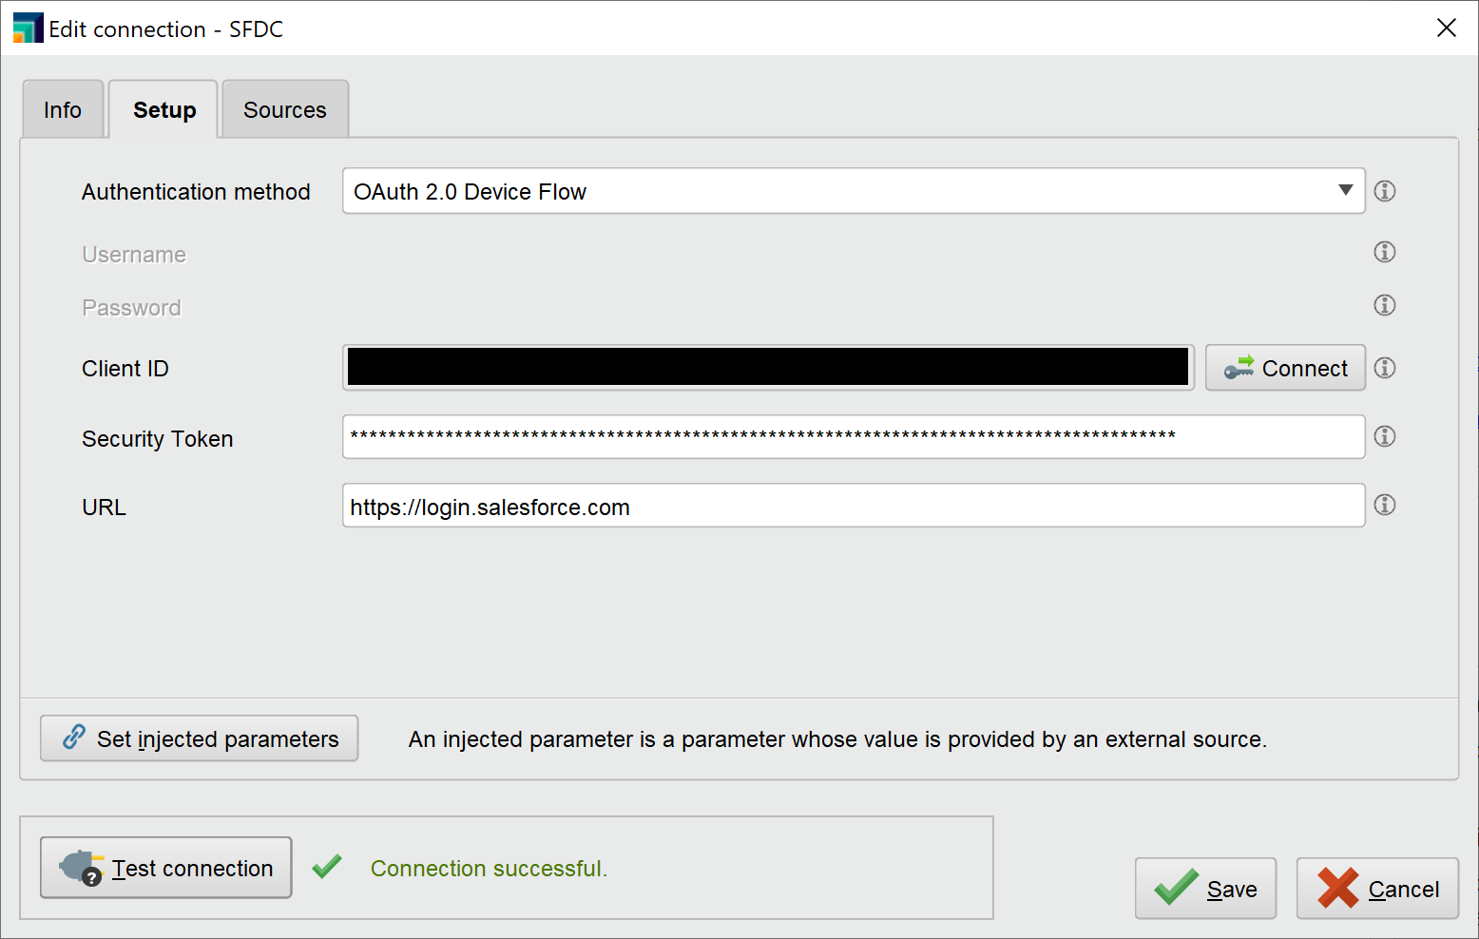Click the info icon beside Client ID
Viewport: 1479px width, 939px height.
(x=1385, y=368)
